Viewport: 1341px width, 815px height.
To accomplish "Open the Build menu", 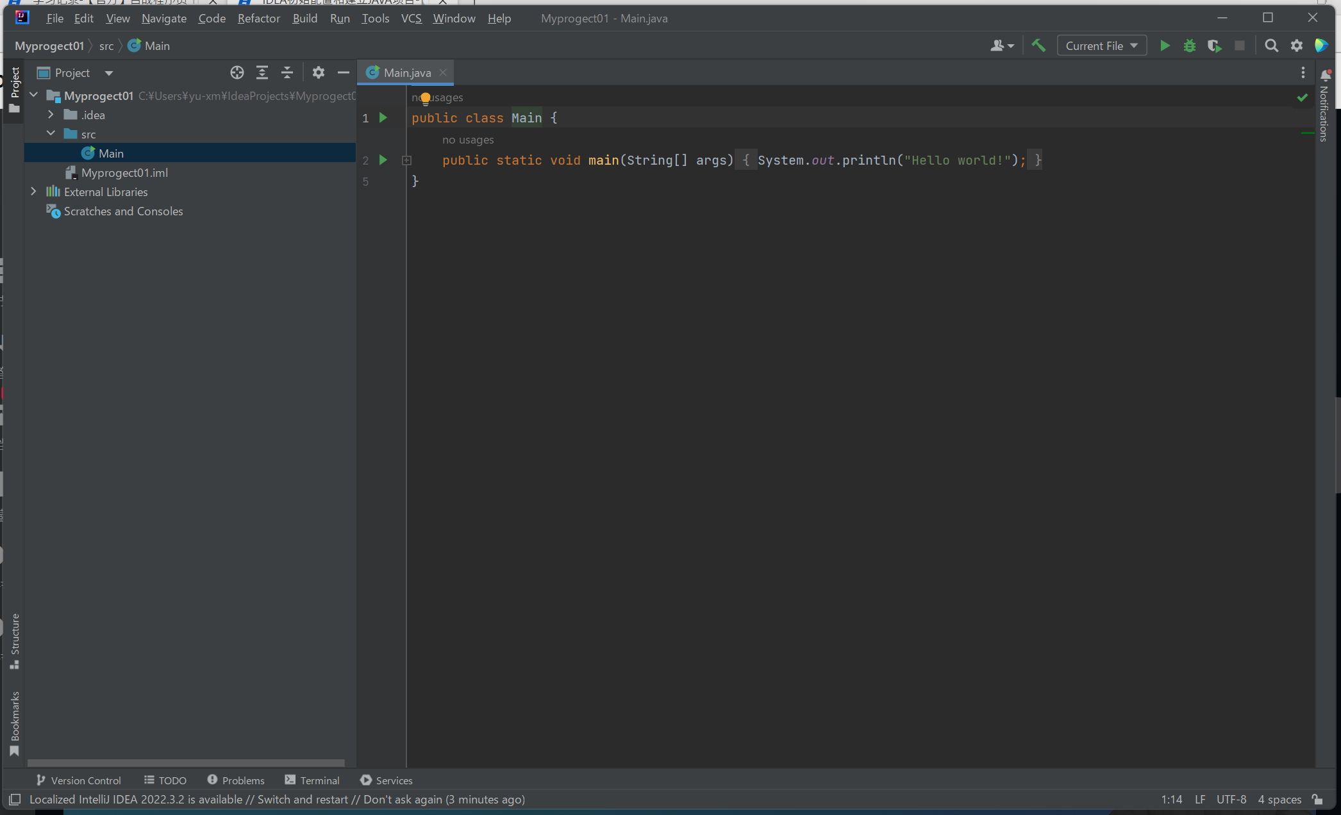I will 304,18.
